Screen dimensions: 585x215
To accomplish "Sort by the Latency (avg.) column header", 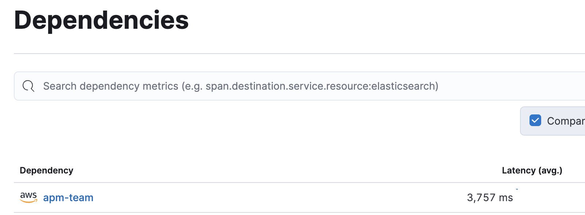I will [532, 171].
